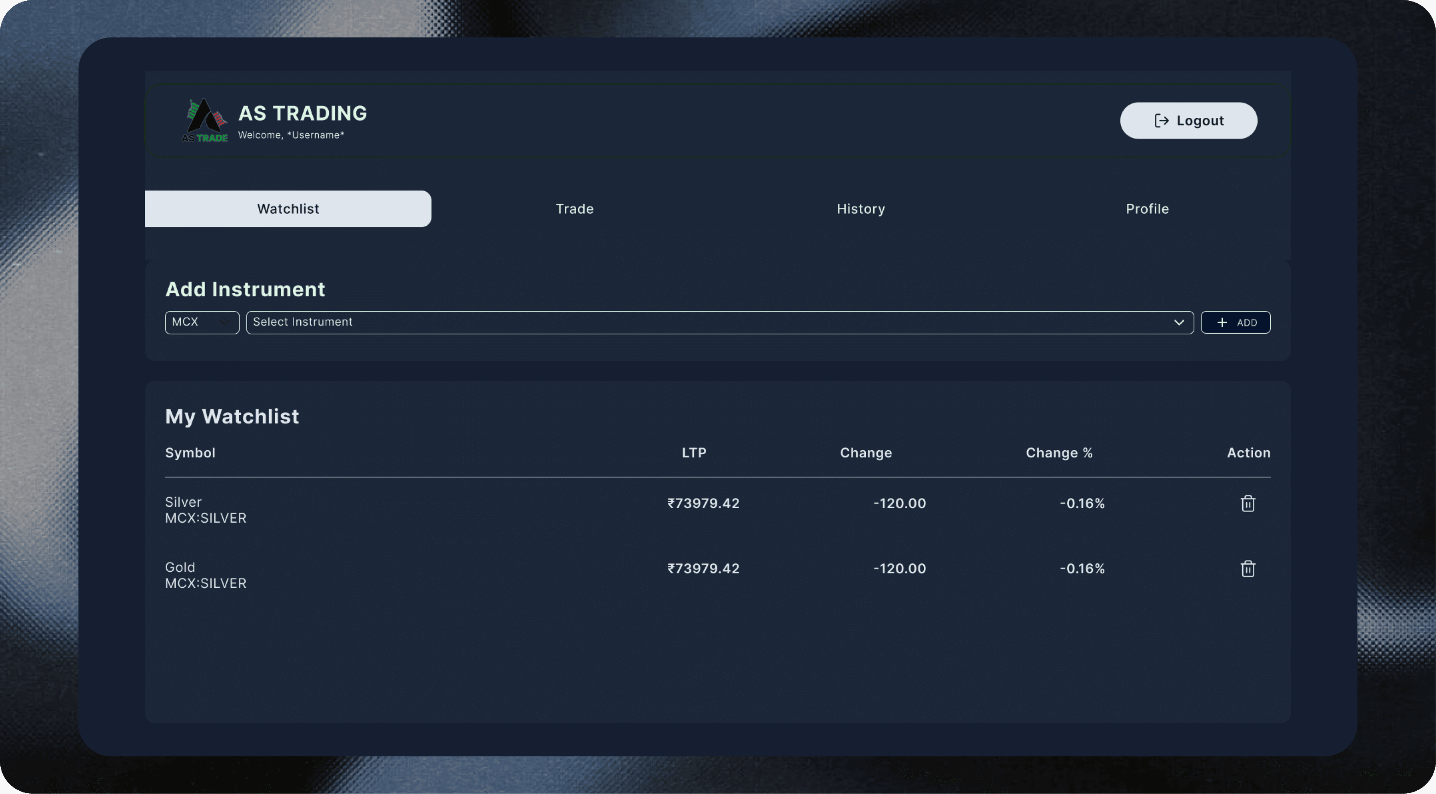Click the Symbol column header
The image size is (1436, 794).
click(190, 453)
